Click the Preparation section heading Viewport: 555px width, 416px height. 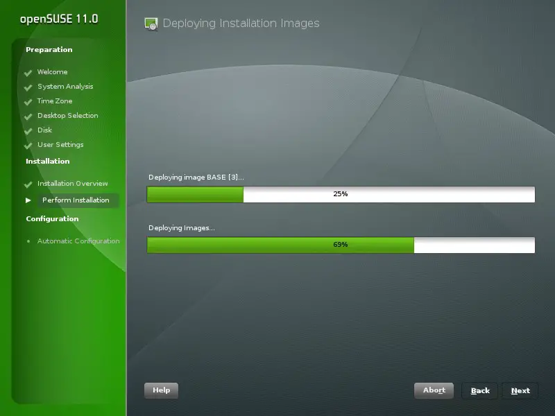point(49,49)
